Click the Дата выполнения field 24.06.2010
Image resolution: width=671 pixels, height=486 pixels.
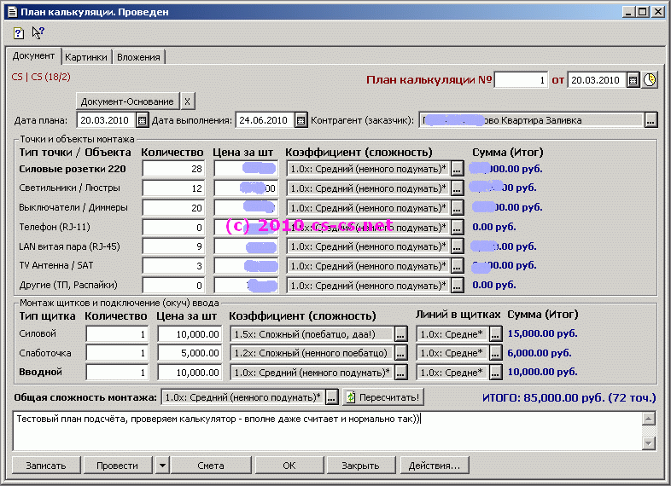265,120
